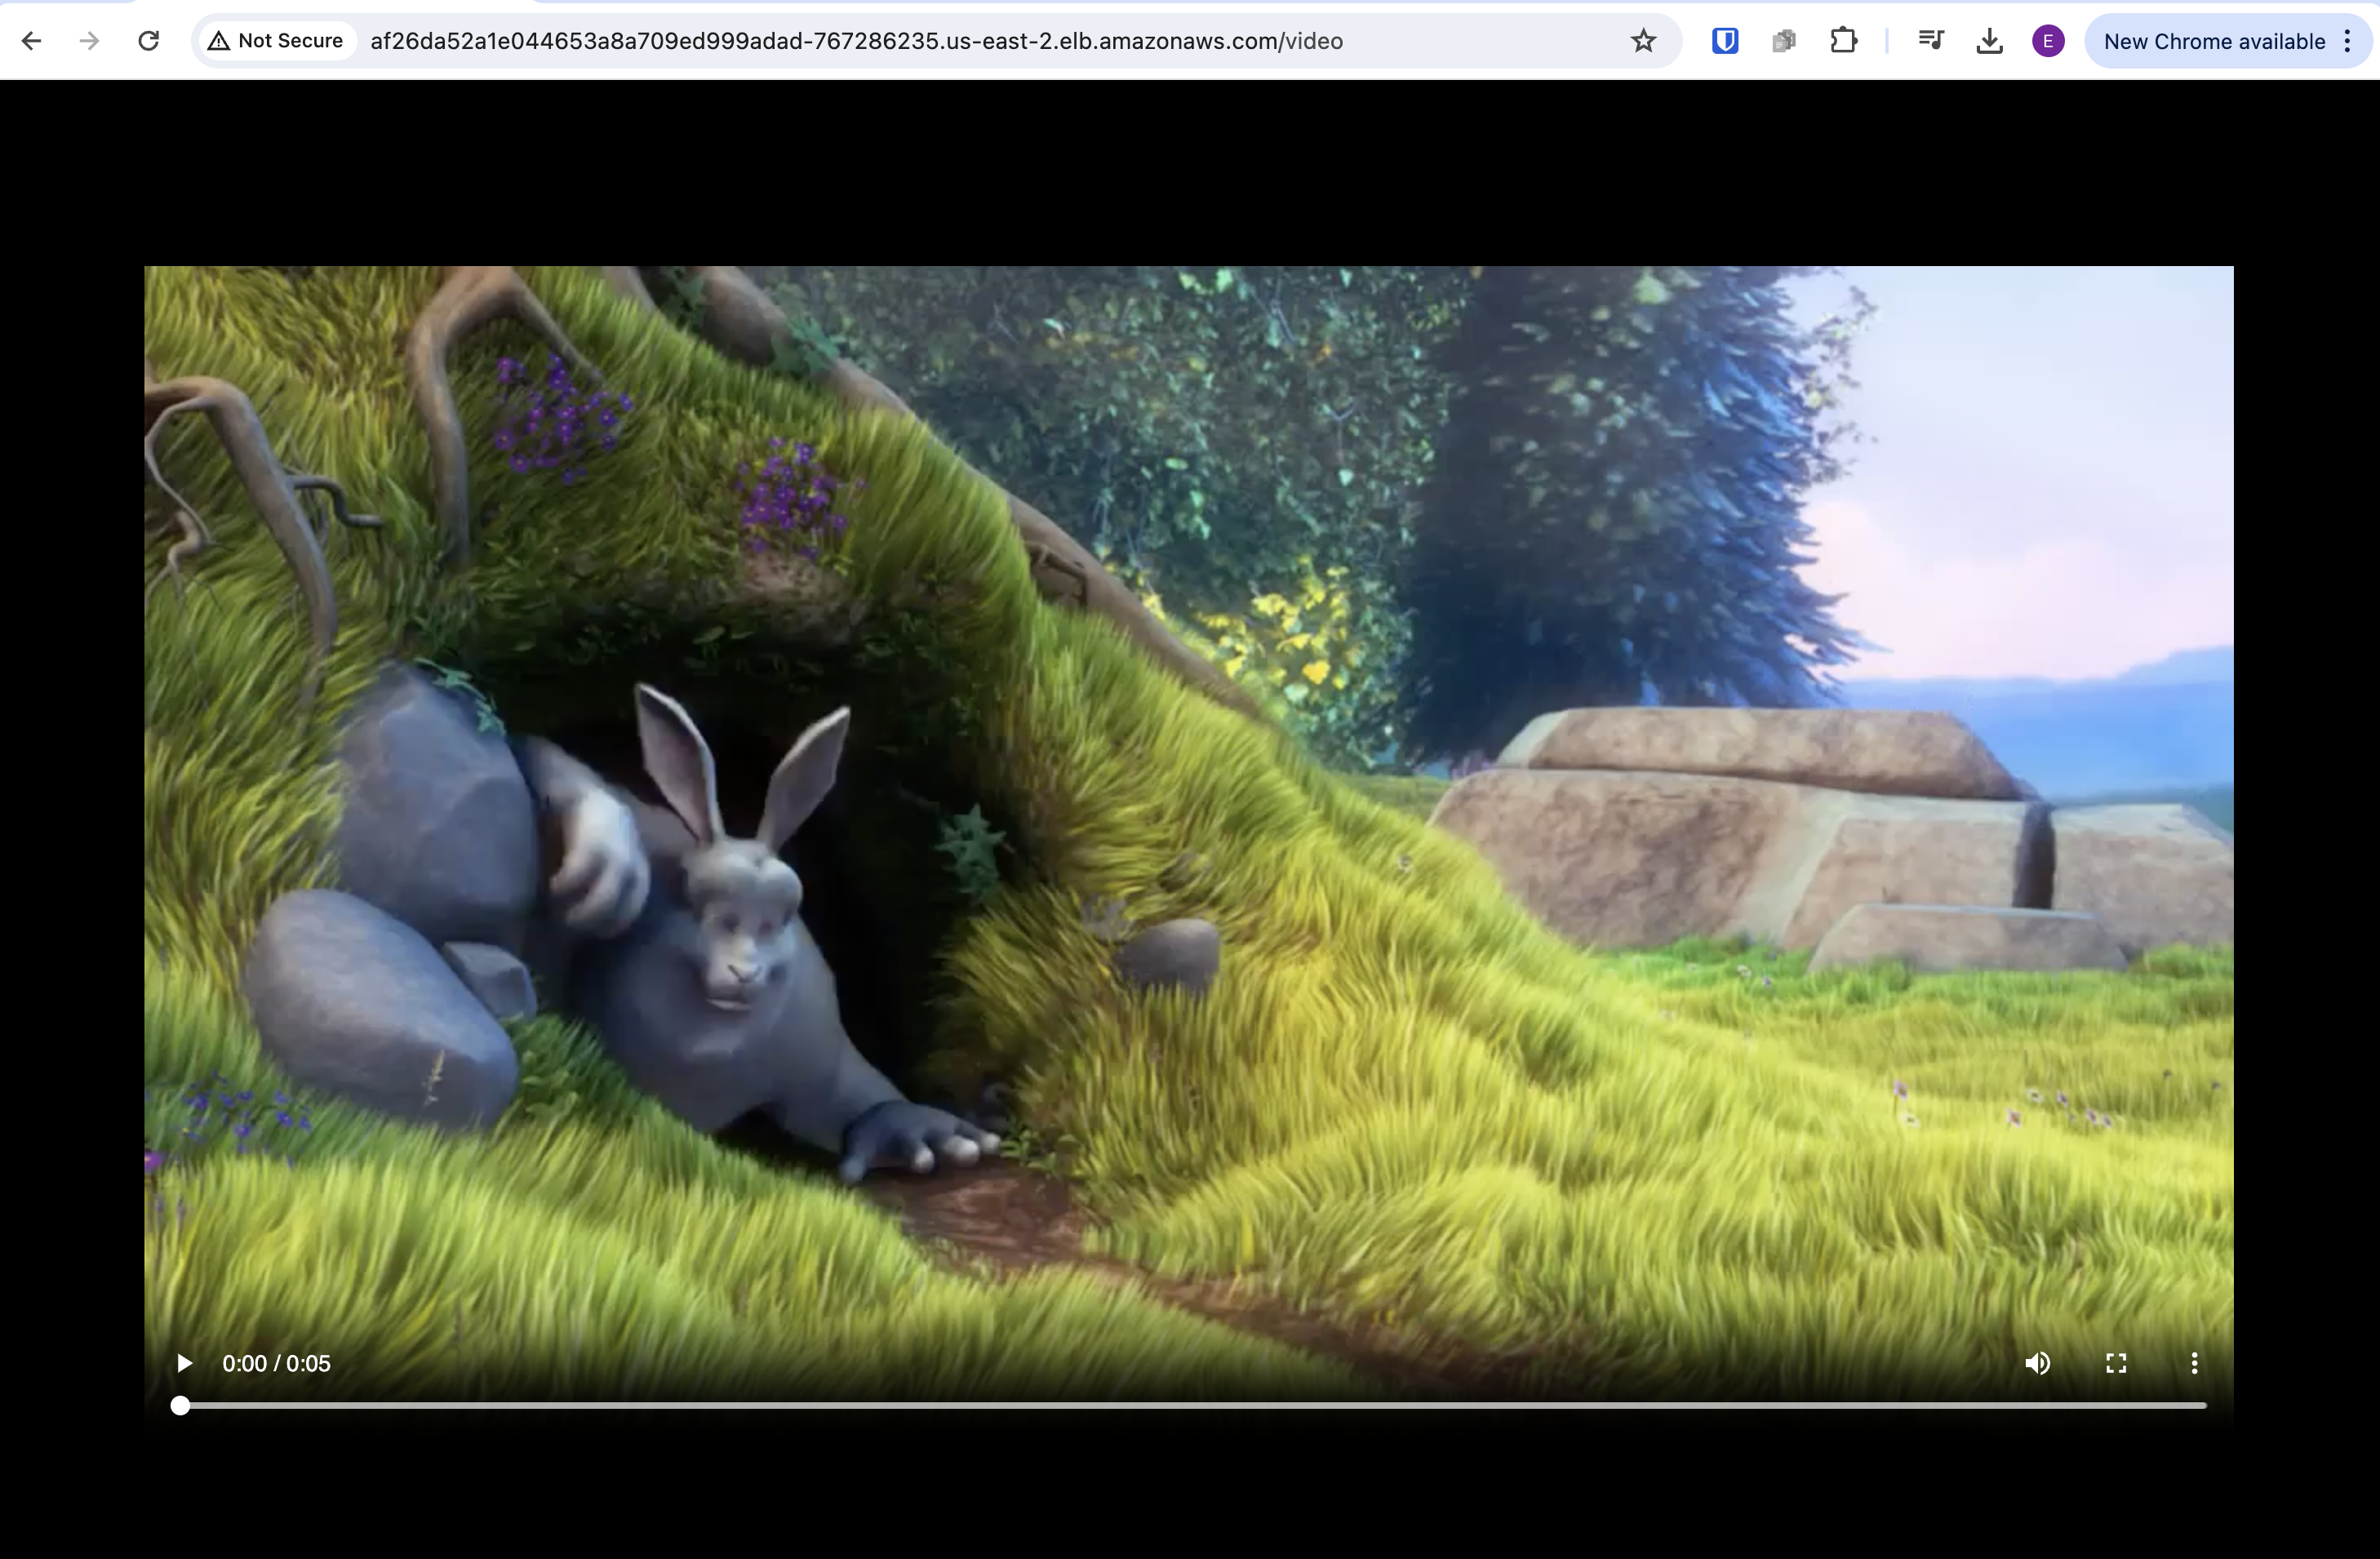Go back to the previous page
The height and width of the screenshot is (1559, 2380).
pos(31,41)
